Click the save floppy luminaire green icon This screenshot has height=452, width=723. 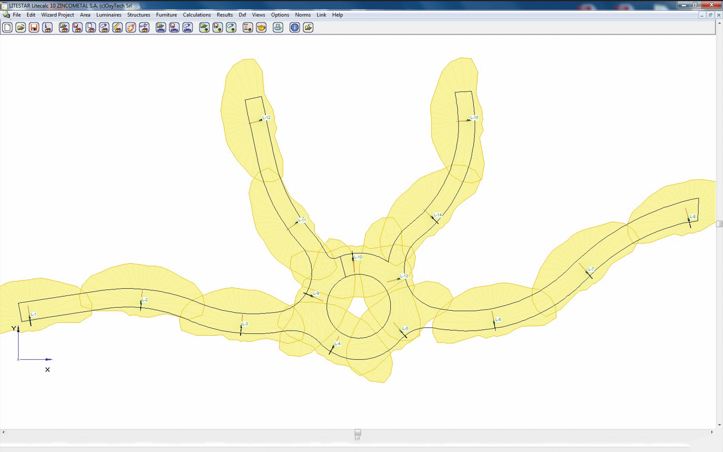pyautogui.click(x=217, y=27)
